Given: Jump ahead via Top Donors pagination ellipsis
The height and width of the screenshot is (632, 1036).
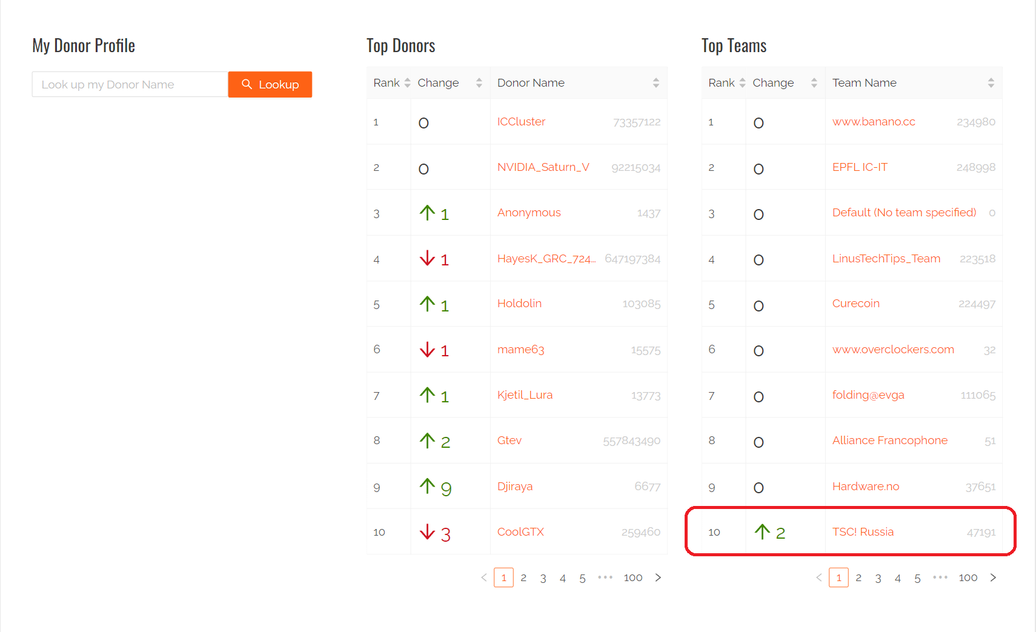Looking at the screenshot, I should point(605,577).
